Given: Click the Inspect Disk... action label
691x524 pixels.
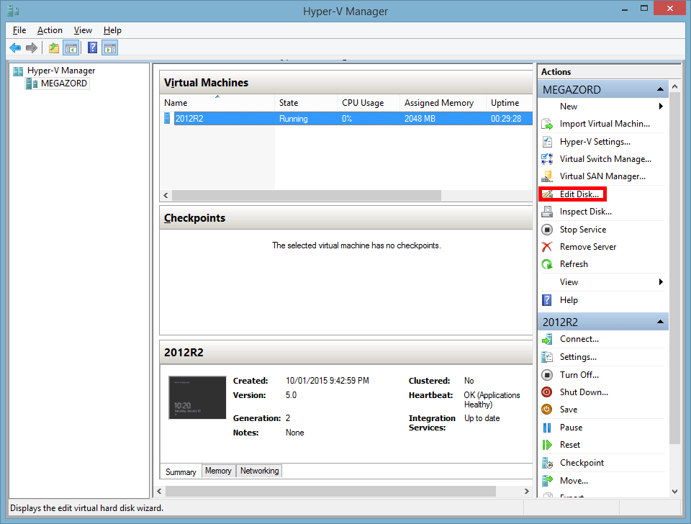Looking at the screenshot, I should coord(586,212).
